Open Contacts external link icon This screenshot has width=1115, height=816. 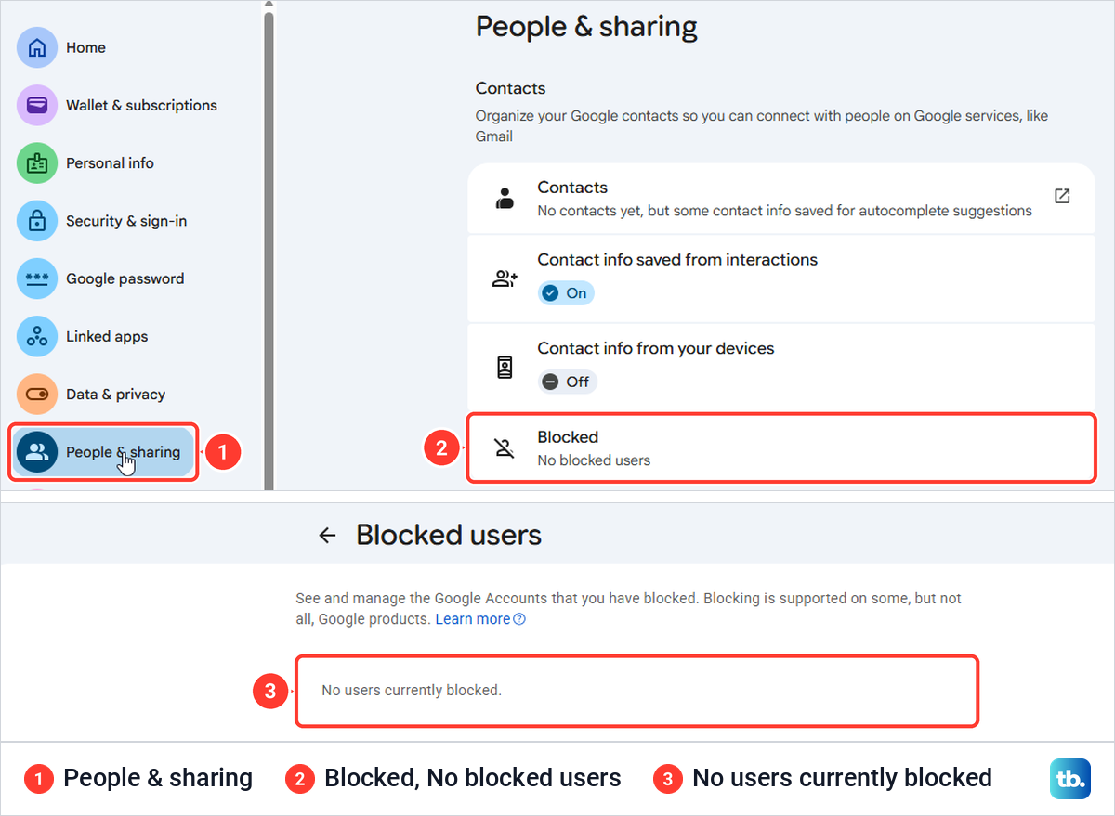coord(1062,196)
